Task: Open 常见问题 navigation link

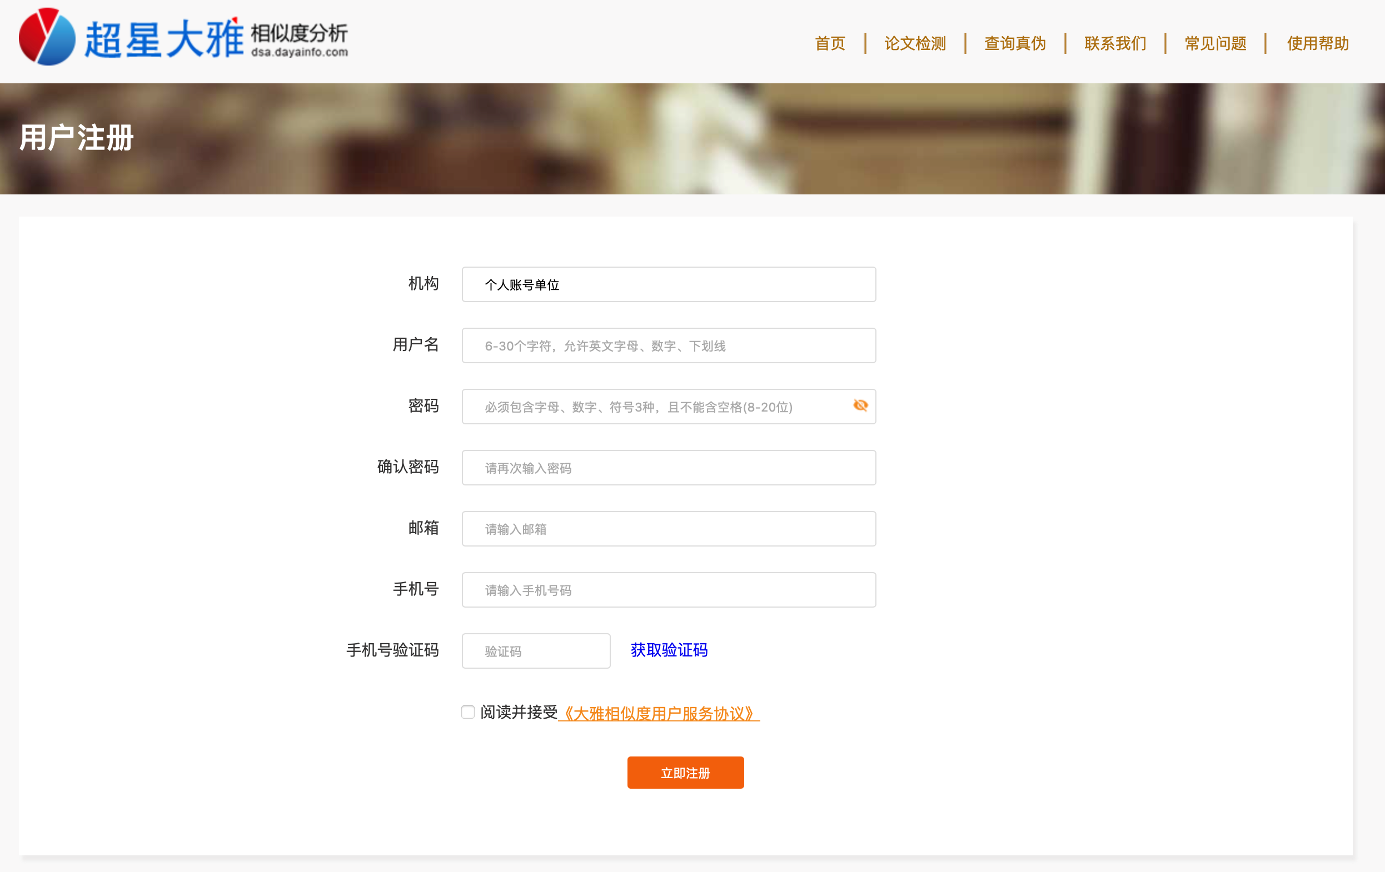Action: click(1215, 43)
